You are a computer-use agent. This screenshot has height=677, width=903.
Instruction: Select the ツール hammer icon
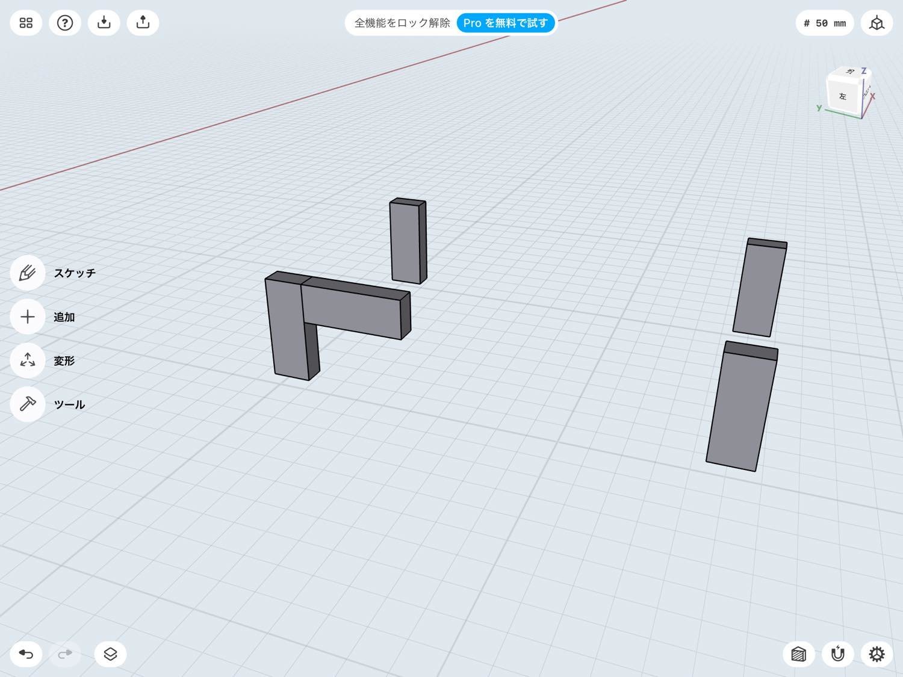[x=28, y=404]
